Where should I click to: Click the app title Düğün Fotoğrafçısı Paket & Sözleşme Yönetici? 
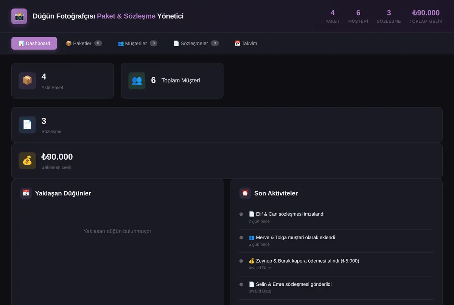[108, 16]
